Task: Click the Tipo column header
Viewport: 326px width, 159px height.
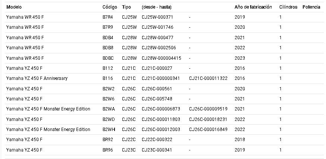Action: click(x=126, y=7)
